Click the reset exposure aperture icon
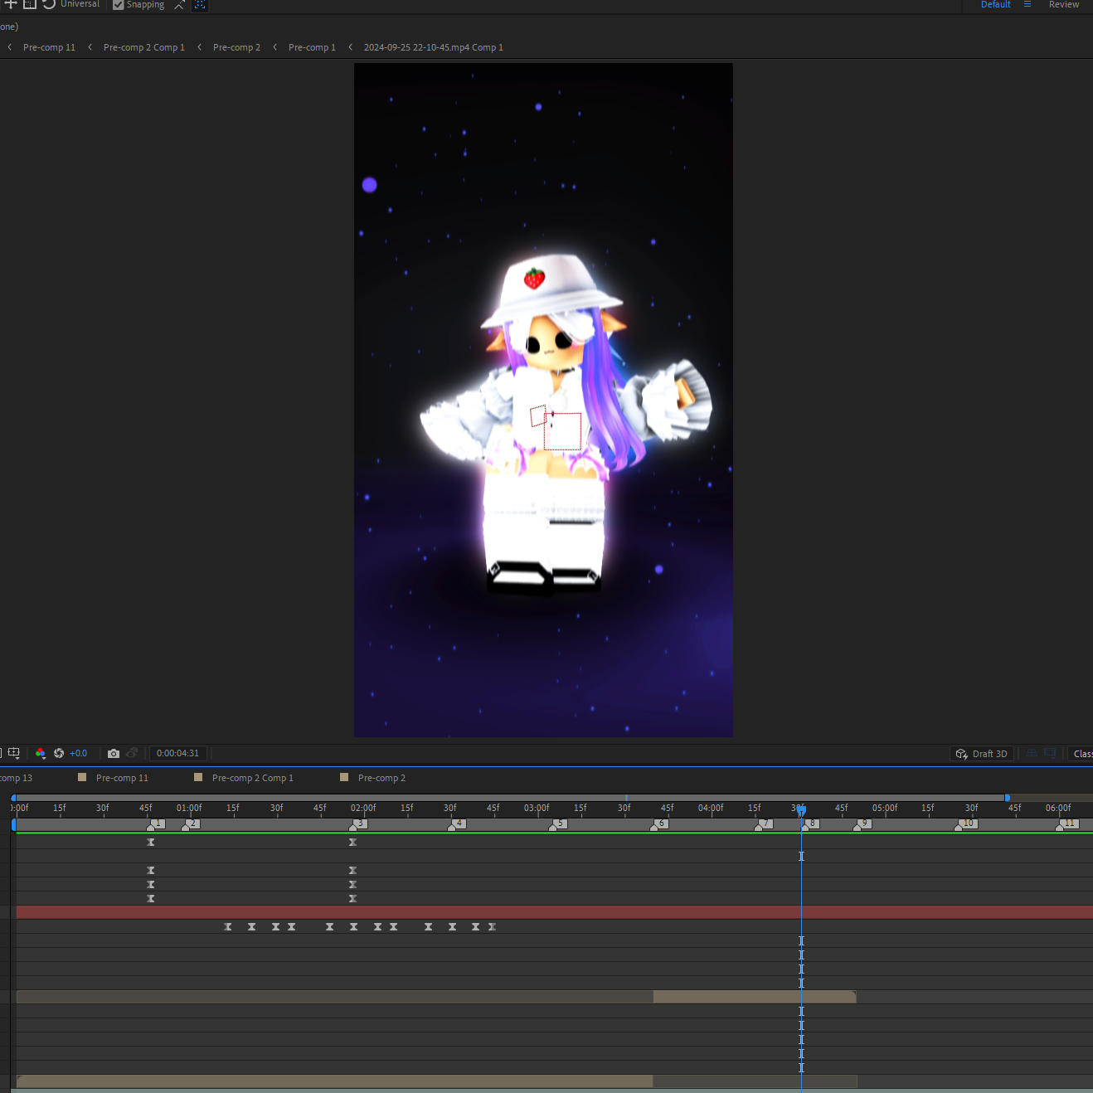 tap(59, 753)
